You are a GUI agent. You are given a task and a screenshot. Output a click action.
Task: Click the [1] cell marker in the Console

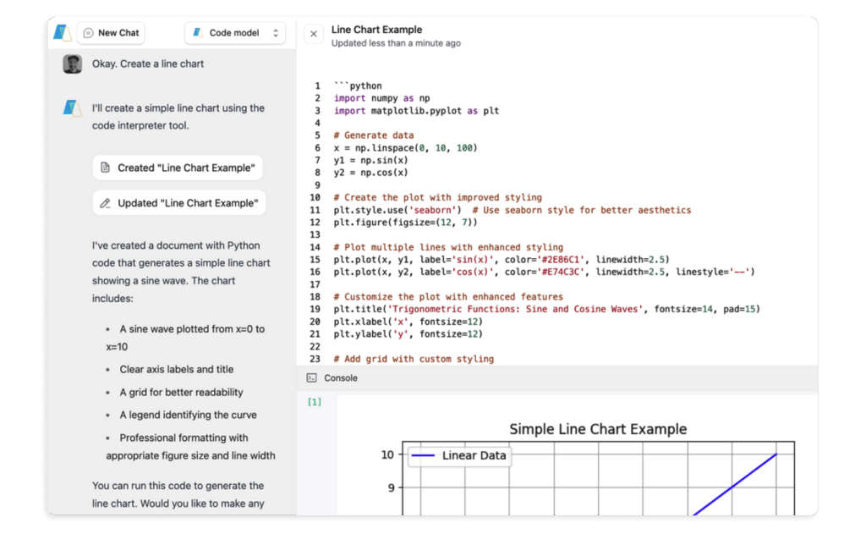(314, 401)
